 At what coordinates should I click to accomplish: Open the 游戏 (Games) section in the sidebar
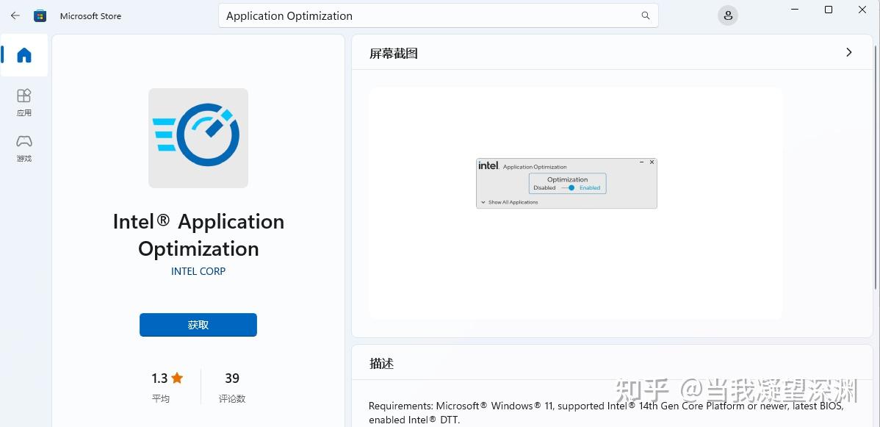click(24, 148)
